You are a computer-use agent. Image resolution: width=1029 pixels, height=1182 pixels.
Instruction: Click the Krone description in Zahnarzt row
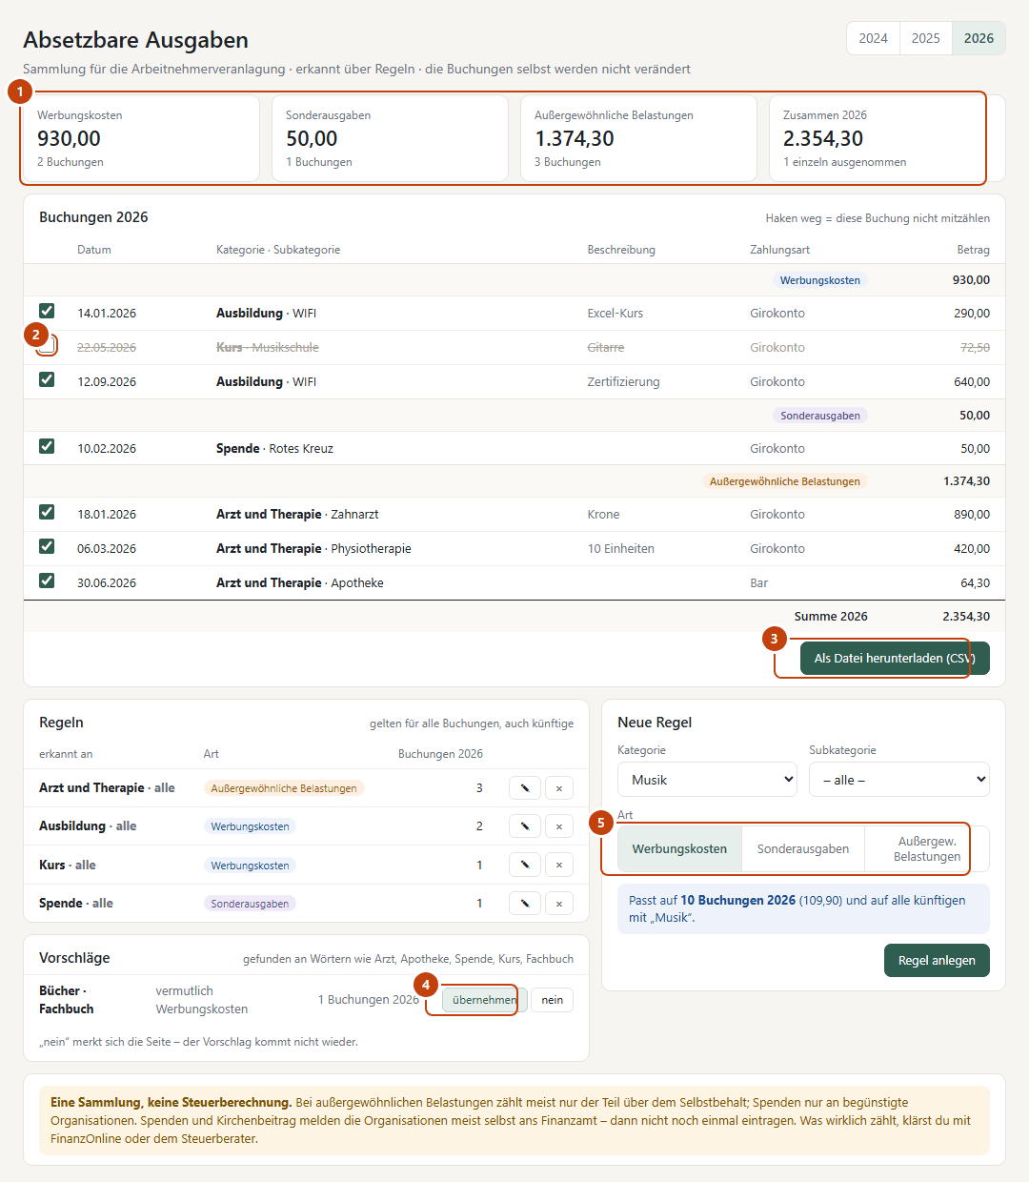[604, 515]
